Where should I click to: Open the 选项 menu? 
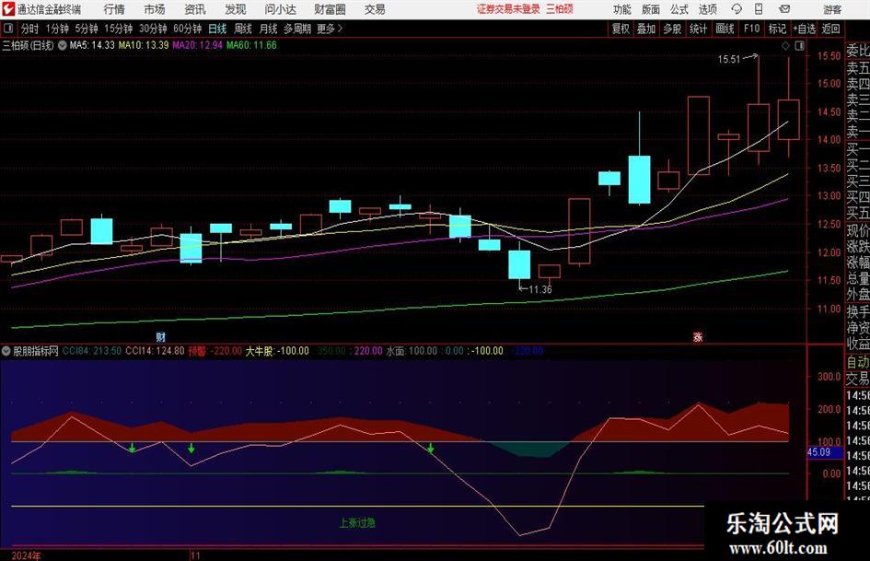point(707,9)
